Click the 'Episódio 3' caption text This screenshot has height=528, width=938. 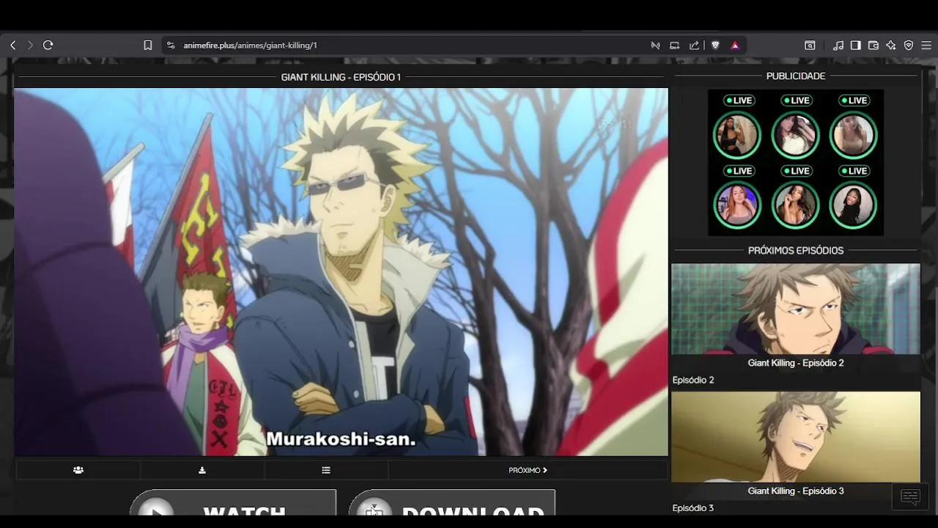pyautogui.click(x=693, y=508)
